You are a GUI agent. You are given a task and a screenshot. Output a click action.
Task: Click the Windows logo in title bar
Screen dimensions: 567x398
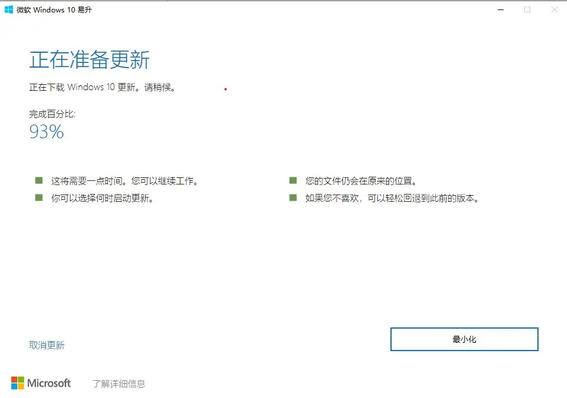(9, 9)
